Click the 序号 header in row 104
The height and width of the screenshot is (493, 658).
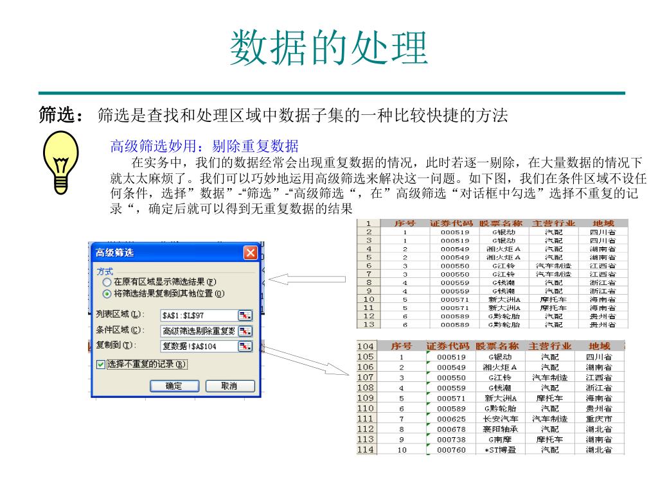401,346
